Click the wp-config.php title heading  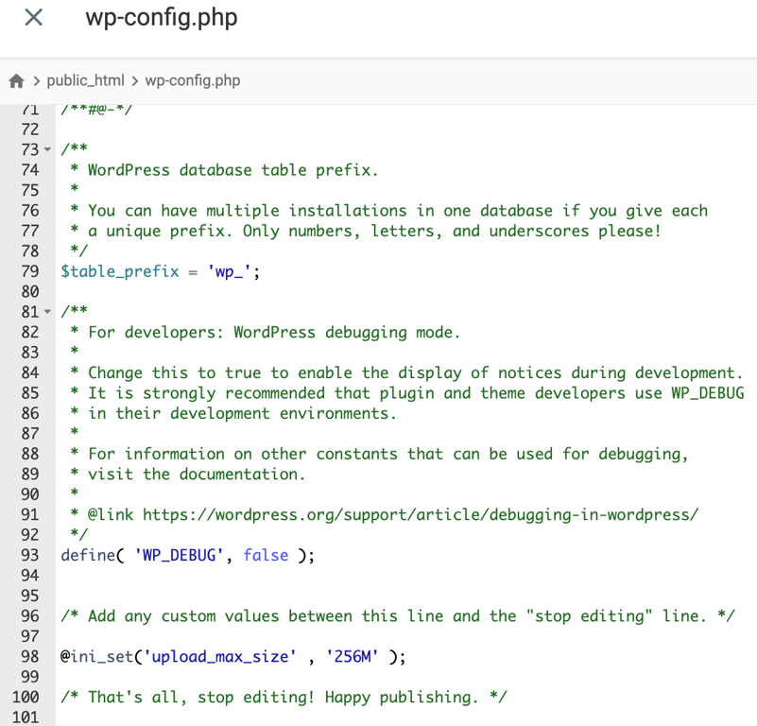tap(161, 17)
